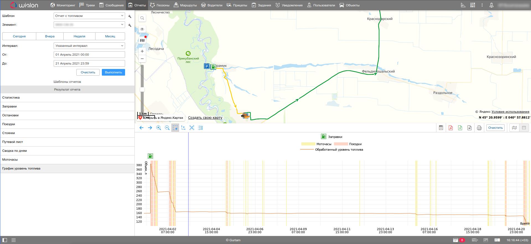This screenshot has width=531, height=244.
Task: Zoom in on the fuel chart
Action: click(159, 128)
